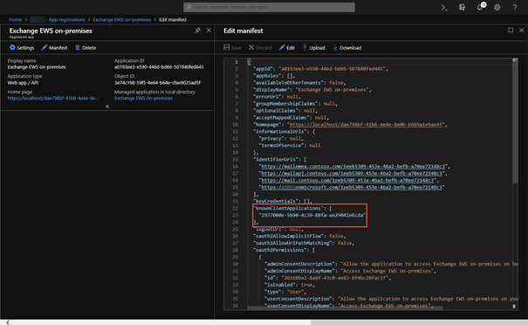The image size is (528, 325).
Task: Click line number 22 in the gutter
Action: [235, 208]
